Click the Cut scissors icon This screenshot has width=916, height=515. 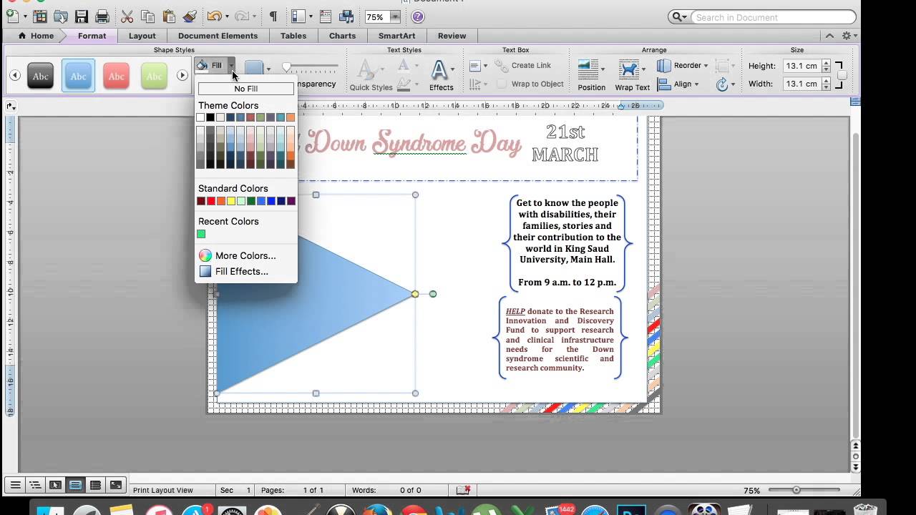pyautogui.click(x=127, y=16)
